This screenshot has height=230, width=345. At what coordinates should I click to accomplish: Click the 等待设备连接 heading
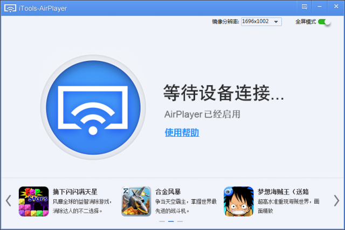pyautogui.click(x=224, y=93)
